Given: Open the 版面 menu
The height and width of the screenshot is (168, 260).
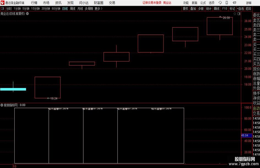Looking at the screenshot, I should (195, 3).
